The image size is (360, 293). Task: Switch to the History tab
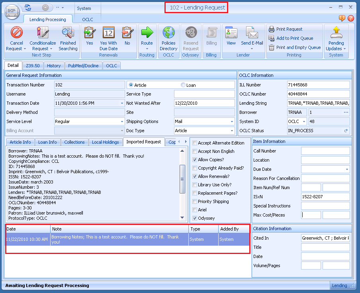[x=53, y=66]
